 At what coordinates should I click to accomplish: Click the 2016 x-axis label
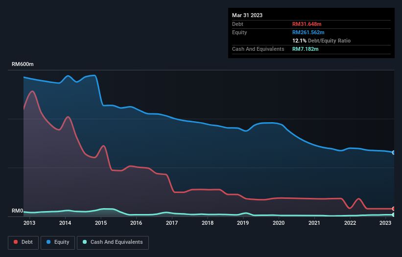coord(136,223)
